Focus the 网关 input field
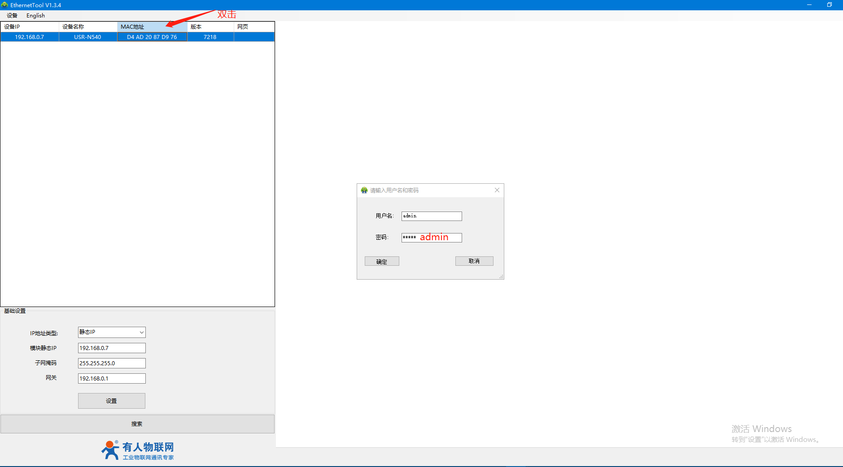Viewport: 843px width, 467px height. (x=112, y=379)
